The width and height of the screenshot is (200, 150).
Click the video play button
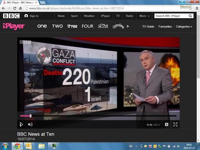click(21, 124)
